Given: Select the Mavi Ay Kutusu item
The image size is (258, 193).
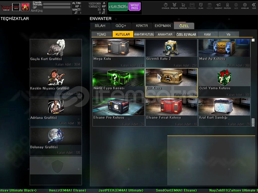Looking at the screenshot, I should [224, 53].
